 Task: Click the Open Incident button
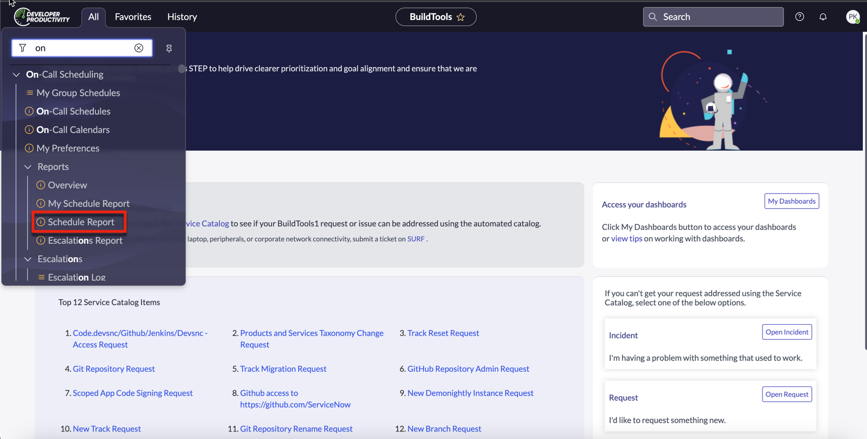coord(787,332)
